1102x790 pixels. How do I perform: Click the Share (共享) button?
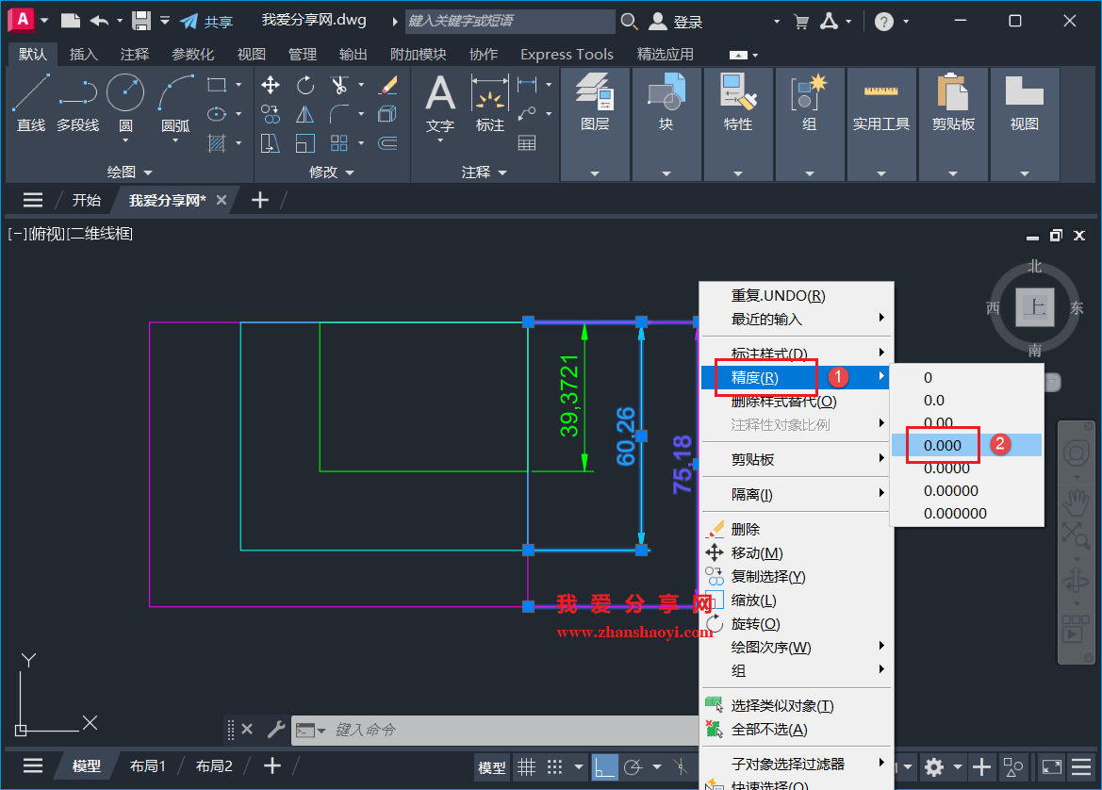[x=207, y=22]
